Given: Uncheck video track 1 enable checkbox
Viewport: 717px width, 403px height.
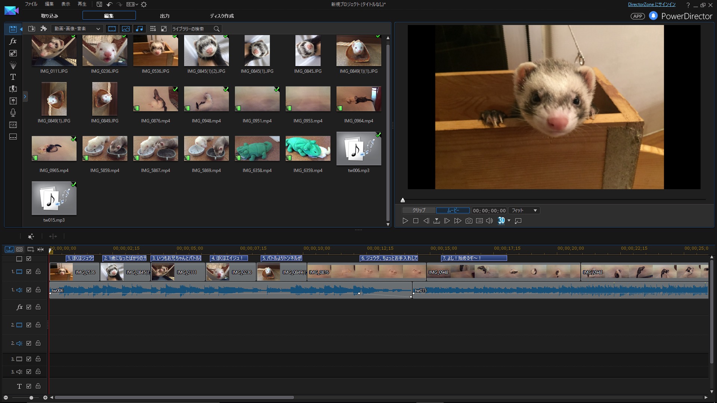Looking at the screenshot, I should pos(29,272).
